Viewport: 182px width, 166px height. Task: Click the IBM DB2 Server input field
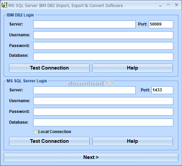[x=84, y=24]
